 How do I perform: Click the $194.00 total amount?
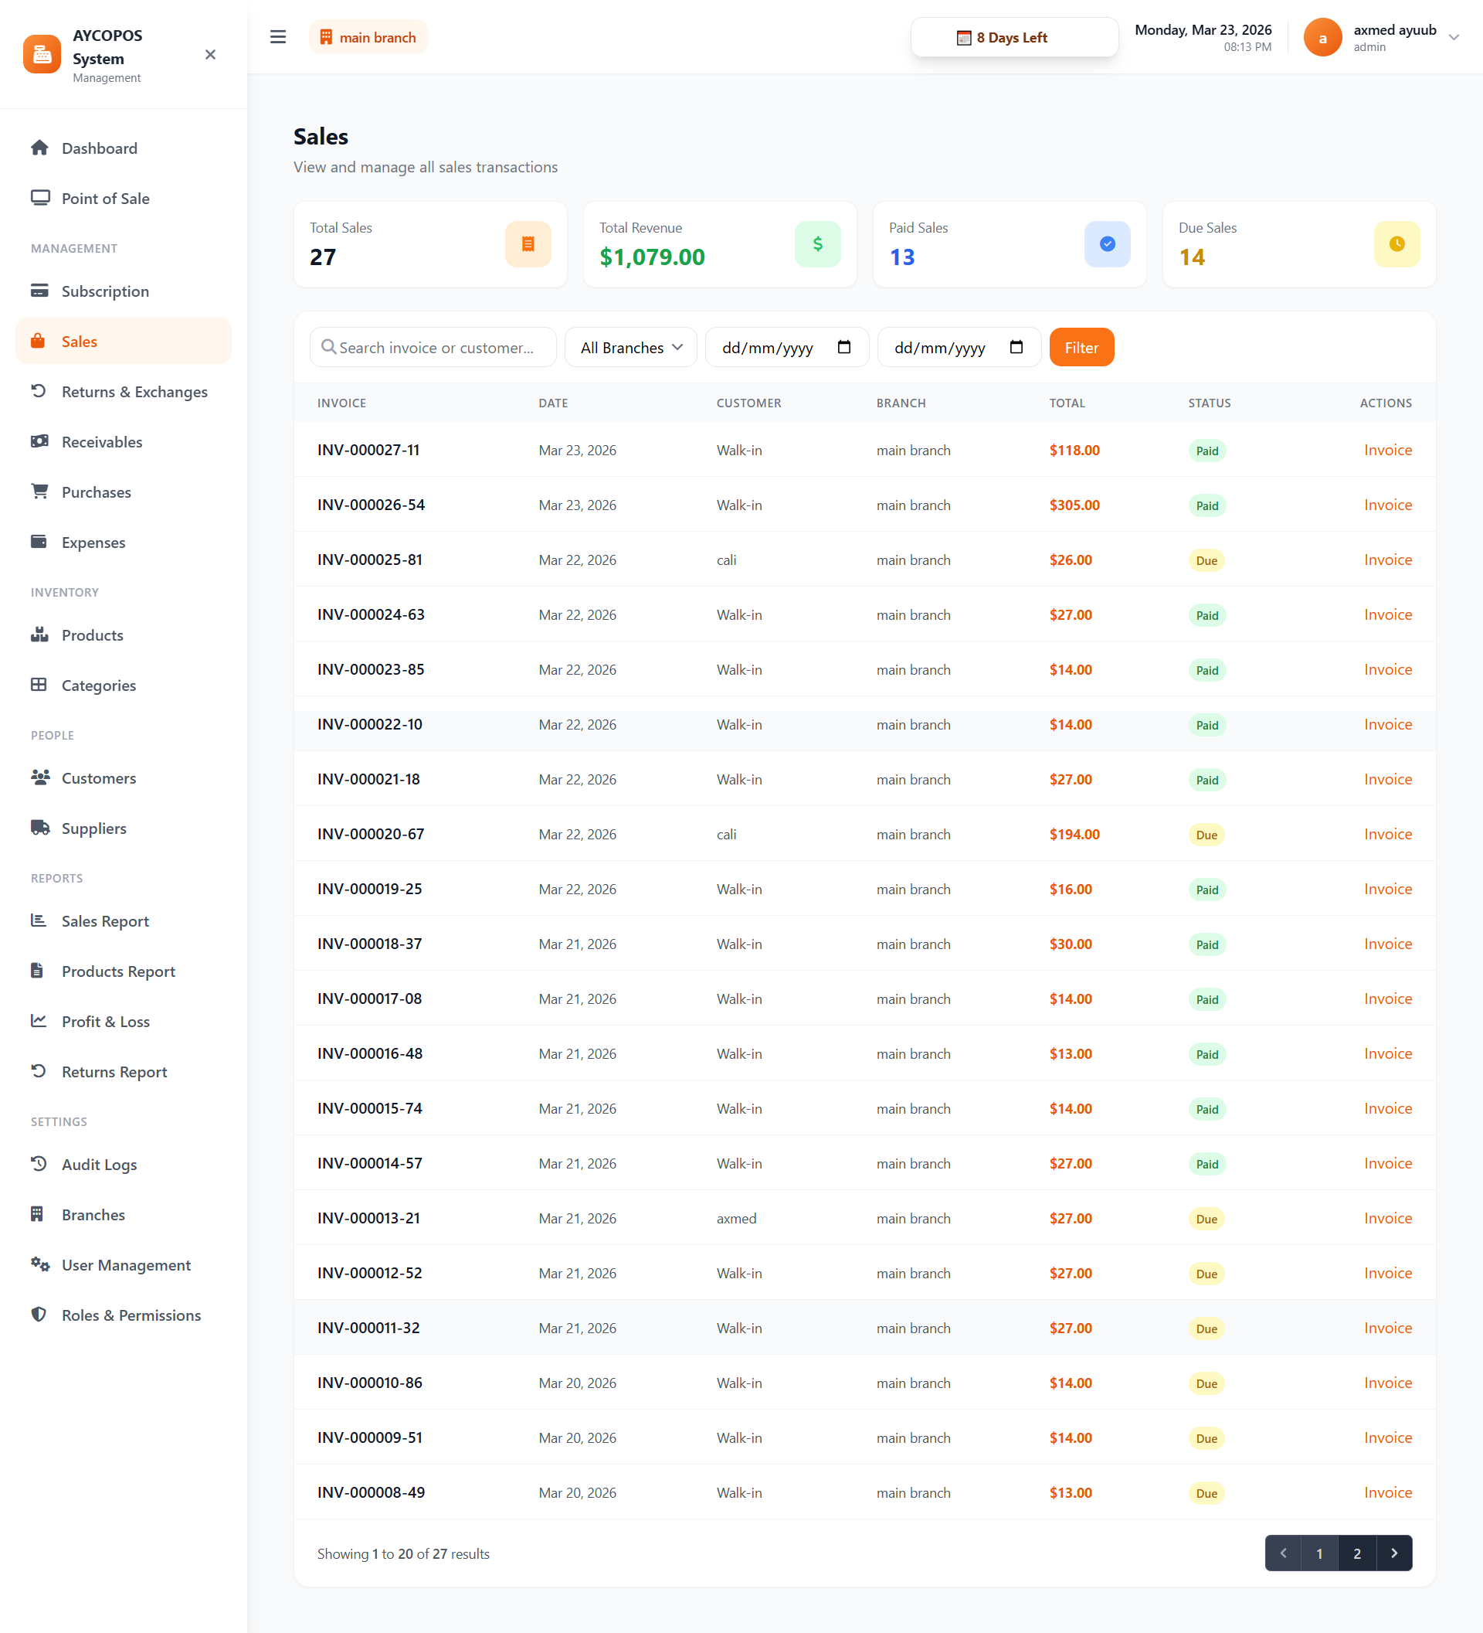(1074, 835)
